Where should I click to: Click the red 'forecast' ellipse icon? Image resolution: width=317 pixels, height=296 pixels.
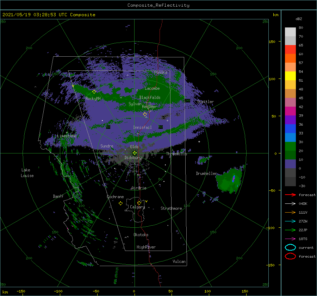pyautogui.click(x=290, y=256)
